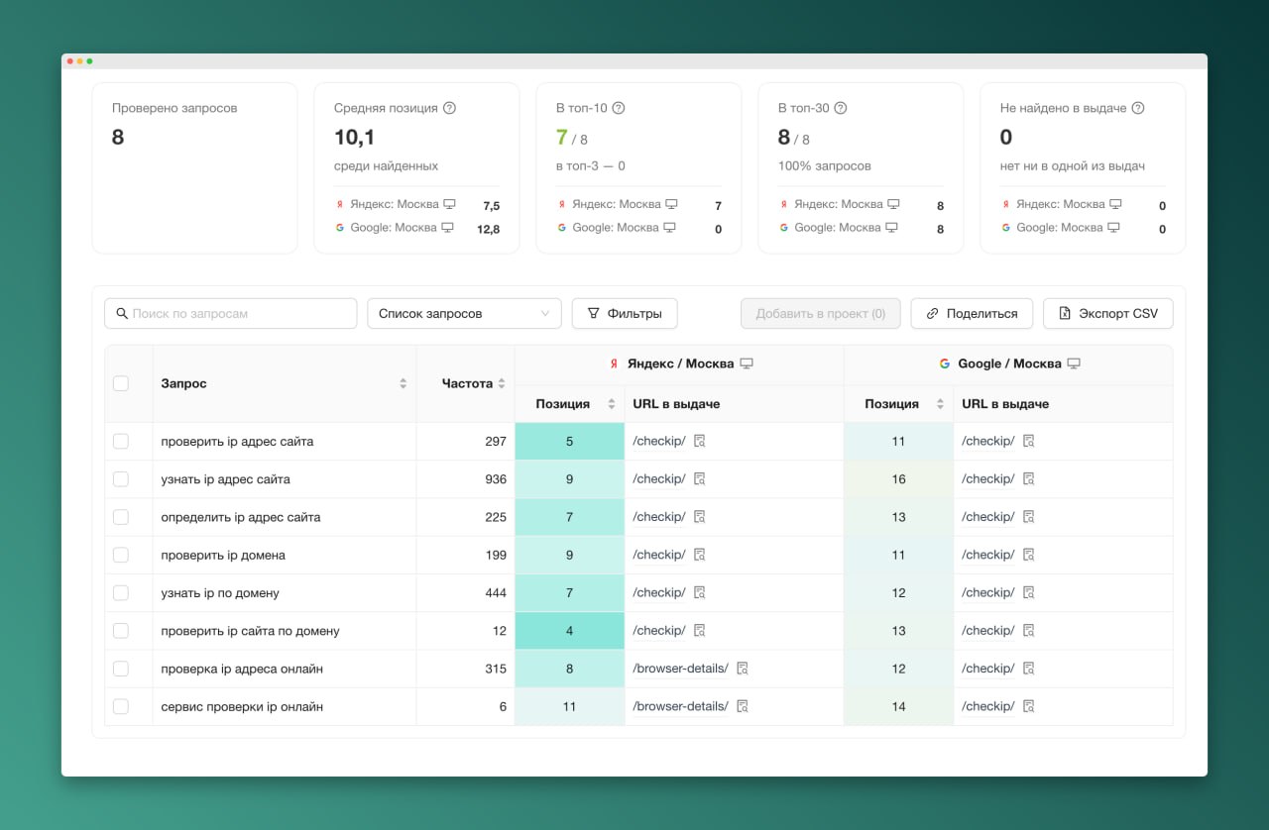The width and height of the screenshot is (1269, 830).
Task: Sort by Google Позиция column arrows
Action: pyautogui.click(x=940, y=404)
